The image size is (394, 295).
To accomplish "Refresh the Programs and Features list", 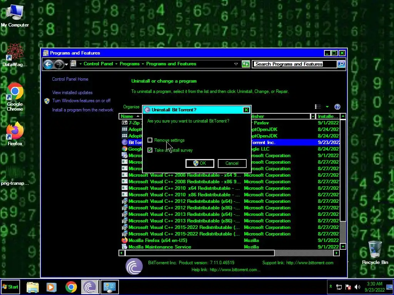I will click(x=245, y=64).
